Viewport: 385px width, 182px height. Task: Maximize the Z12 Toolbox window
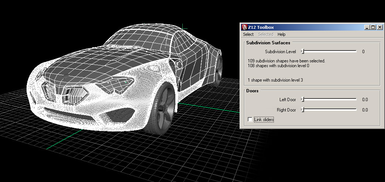(x=372, y=27)
